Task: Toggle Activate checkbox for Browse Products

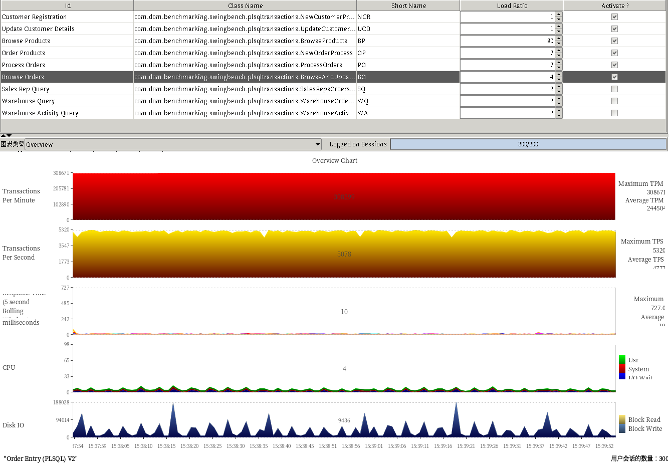Action: coord(614,41)
